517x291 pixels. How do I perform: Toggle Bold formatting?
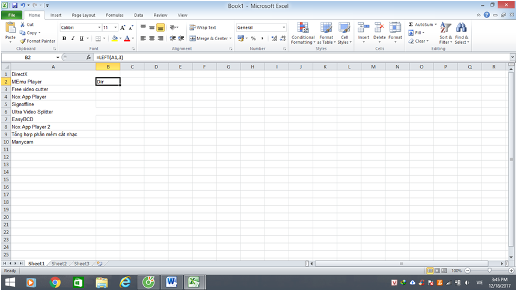(64, 38)
